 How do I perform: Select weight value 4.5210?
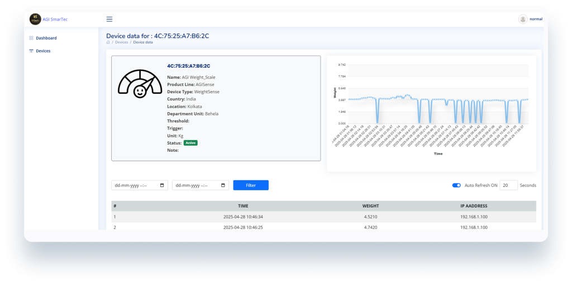click(370, 216)
